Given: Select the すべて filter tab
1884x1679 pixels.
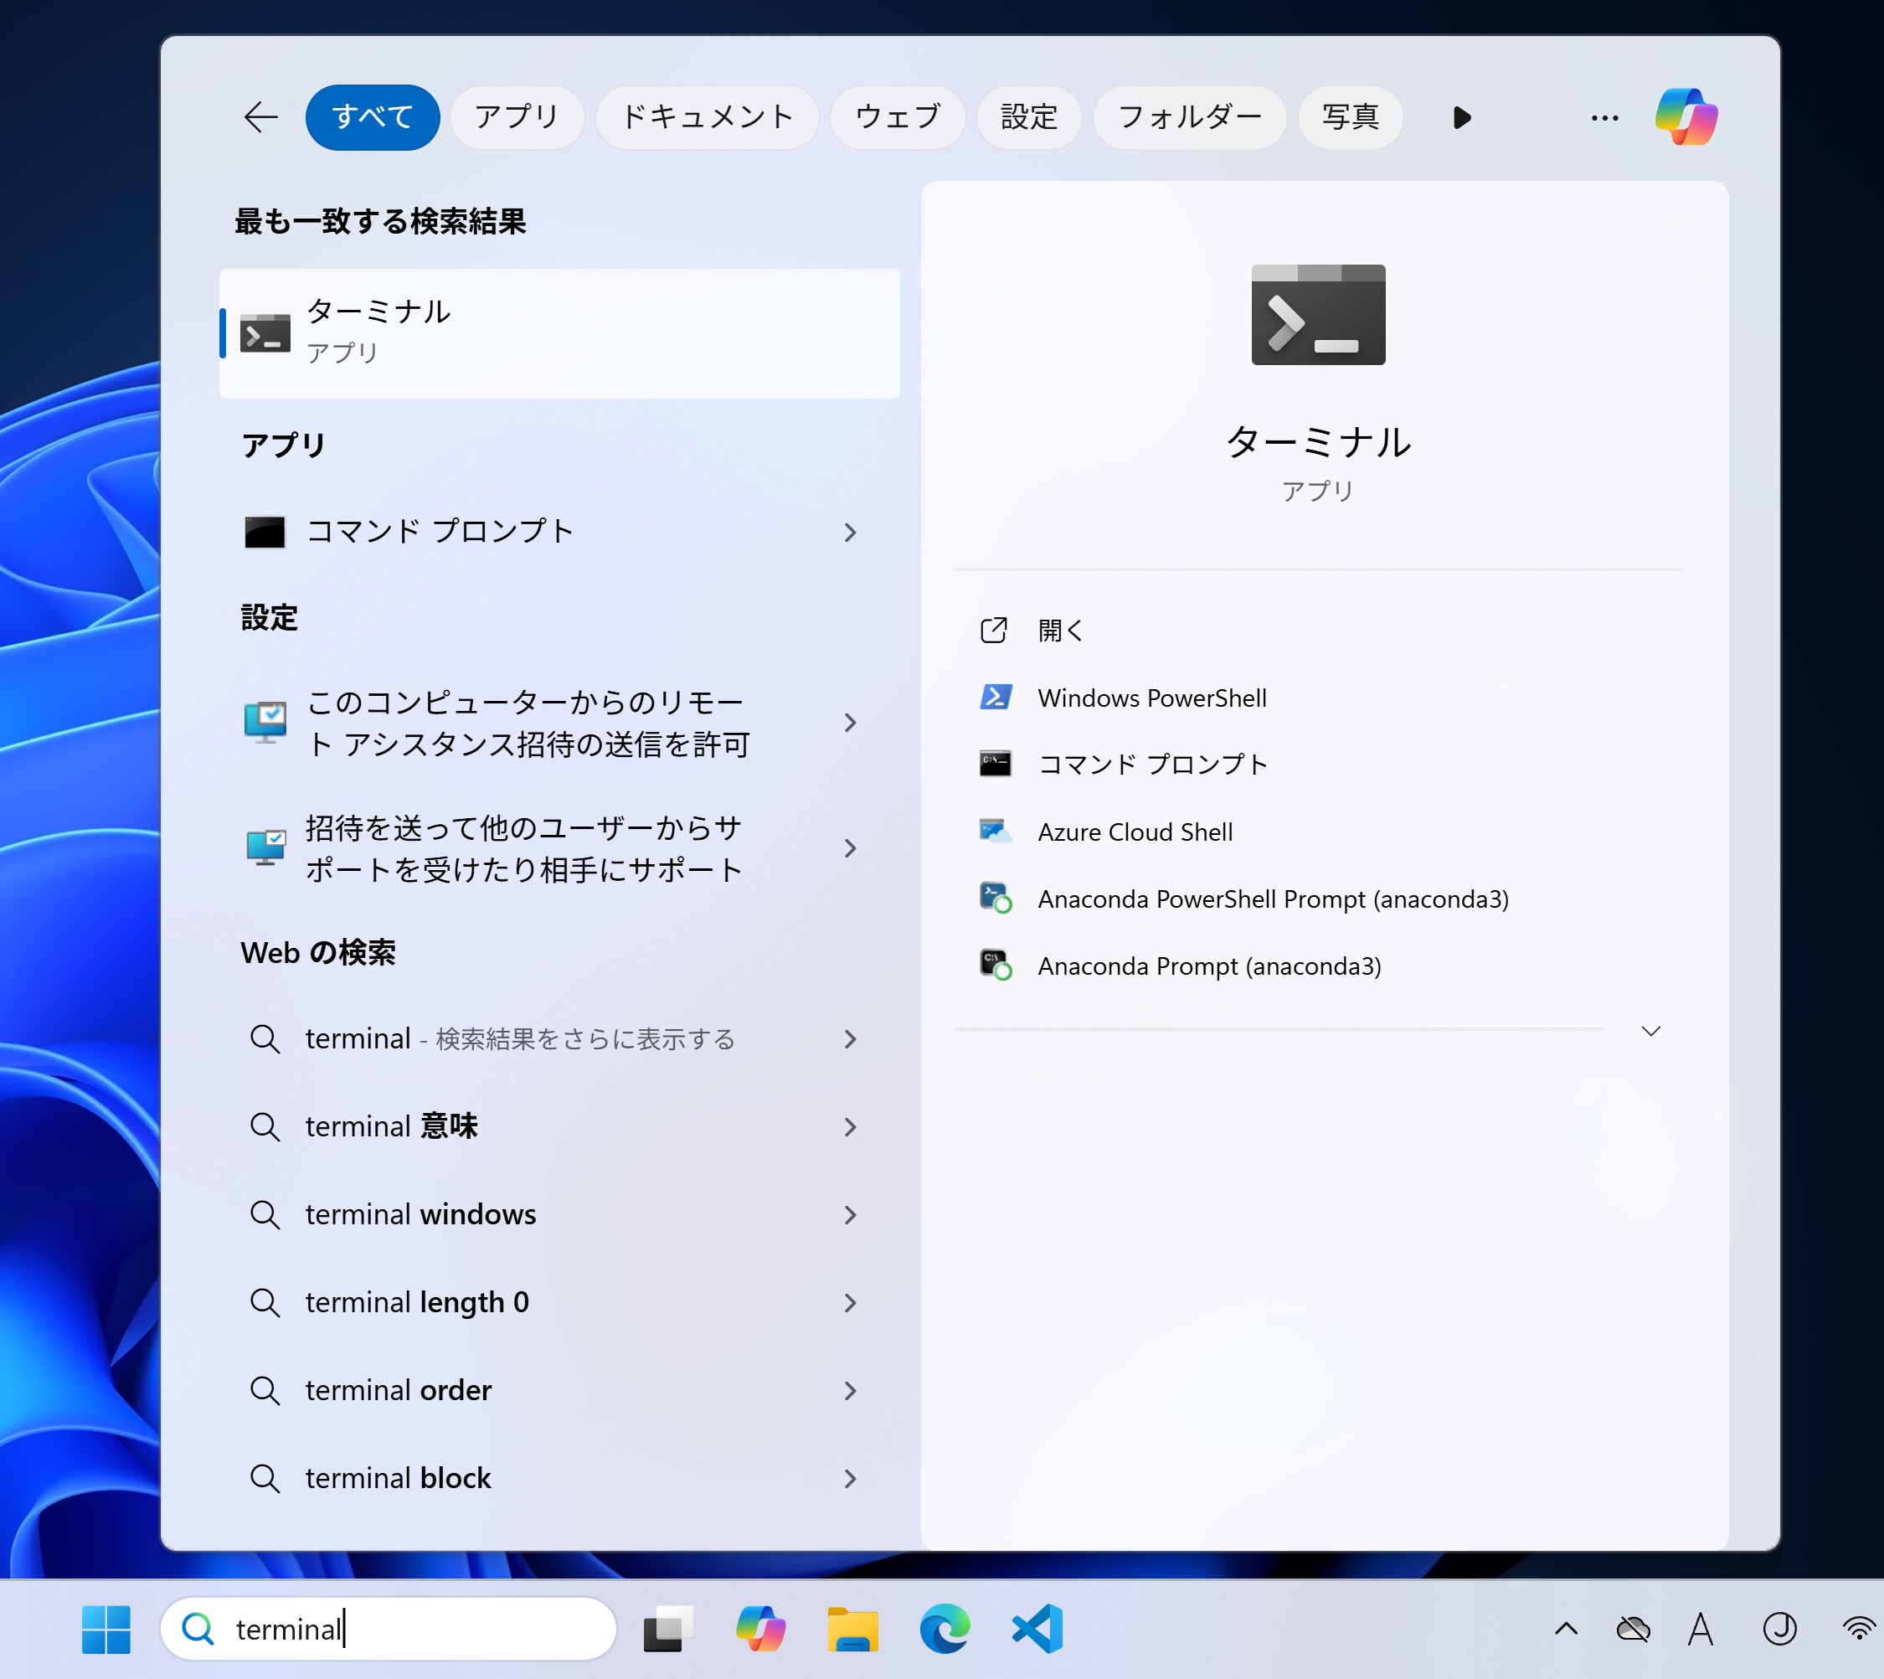Looking at the screenshot, I should click(372, 117).
